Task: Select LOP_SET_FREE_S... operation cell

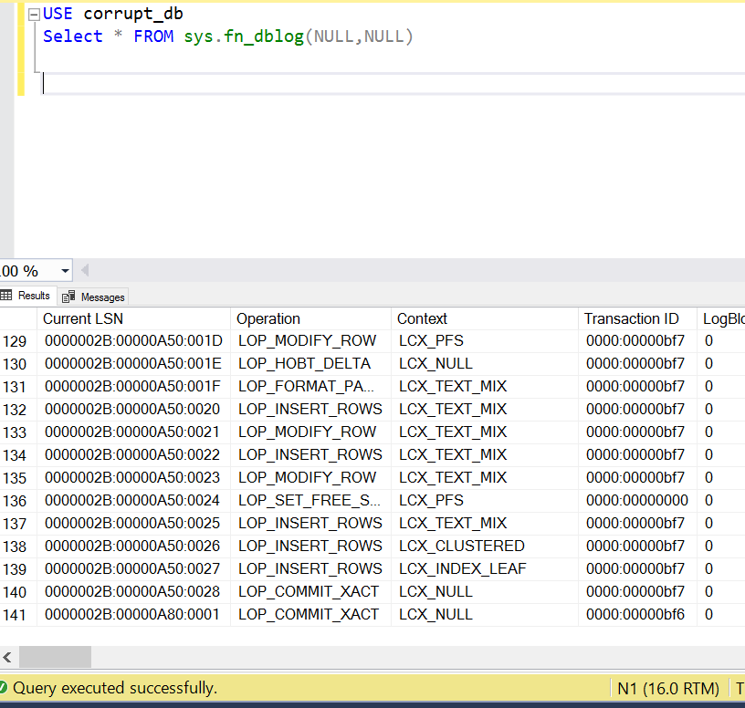Action: 310,501
